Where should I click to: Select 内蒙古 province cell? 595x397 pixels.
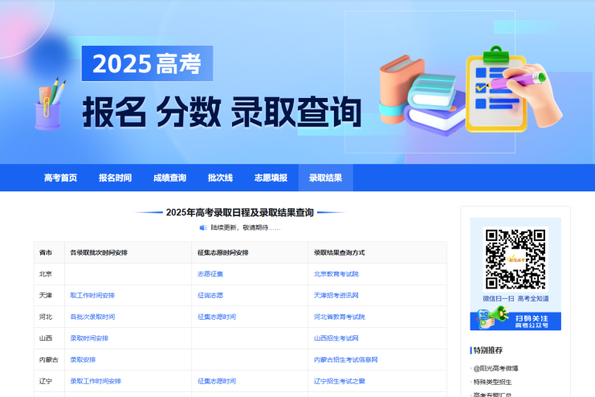[48, 359]
